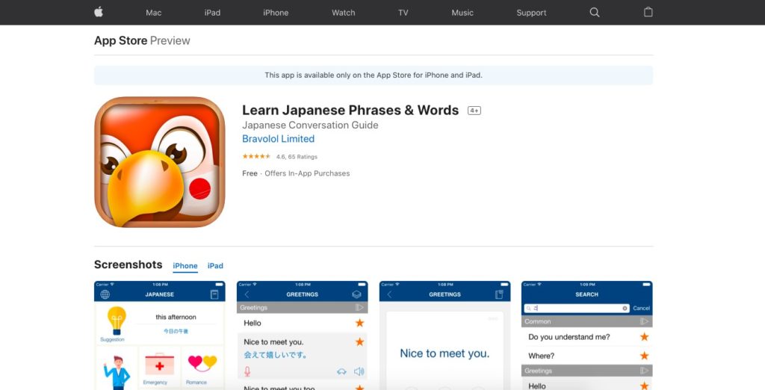The height and width of the screenshot is (390, 765).
Task: Click the Screenshots section heading
Action: [x=128, y=264]
